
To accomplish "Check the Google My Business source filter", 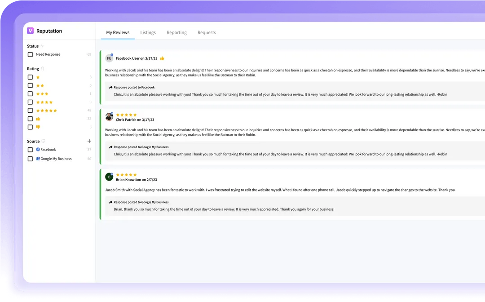I will [x=30, y=159].
